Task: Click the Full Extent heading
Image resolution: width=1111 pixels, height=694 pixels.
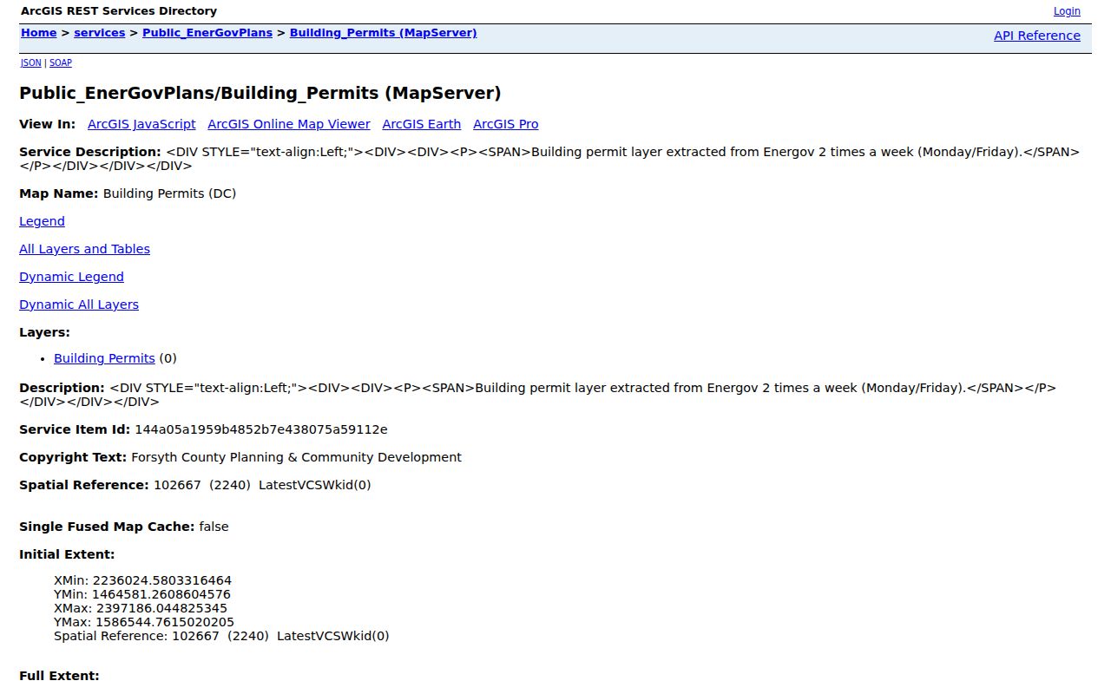Action: point(59,676)
